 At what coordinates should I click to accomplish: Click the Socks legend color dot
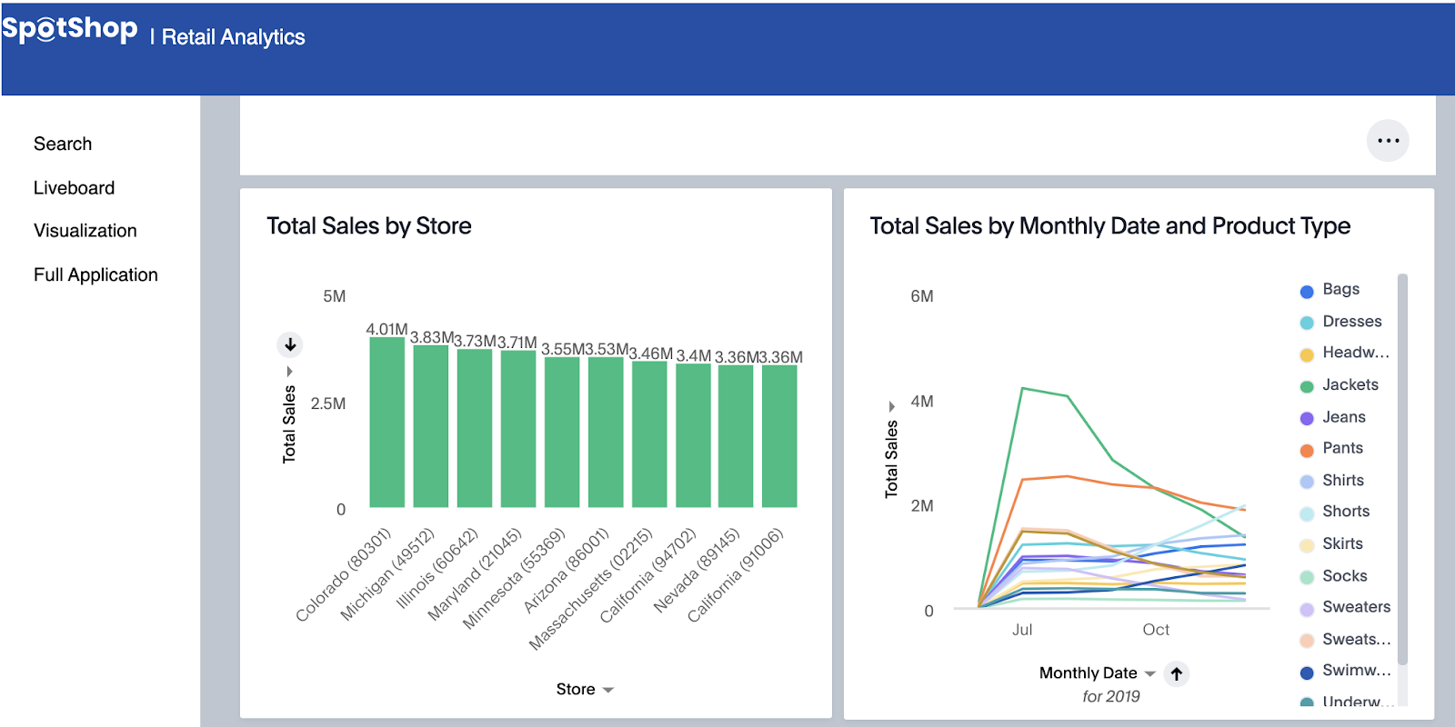click(x=1307, y=577)
